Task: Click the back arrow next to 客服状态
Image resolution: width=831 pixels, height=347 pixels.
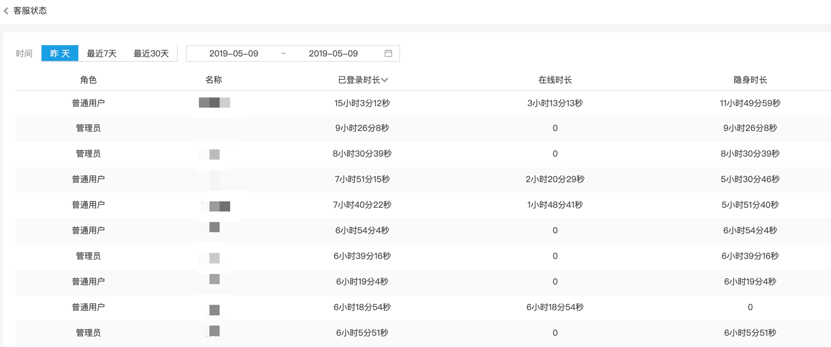Action: click(x=6, y=11)
